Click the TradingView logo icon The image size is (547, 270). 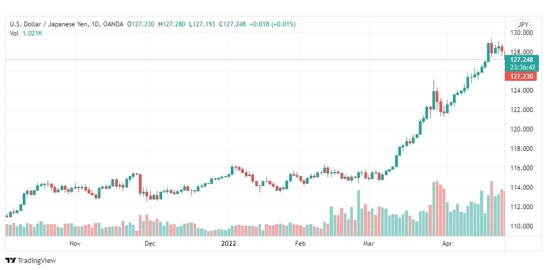pyautogui.click(x=10, y=260)
